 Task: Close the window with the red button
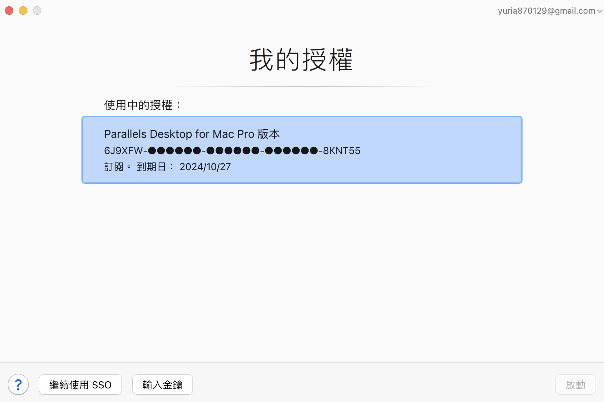pos(9,11)
